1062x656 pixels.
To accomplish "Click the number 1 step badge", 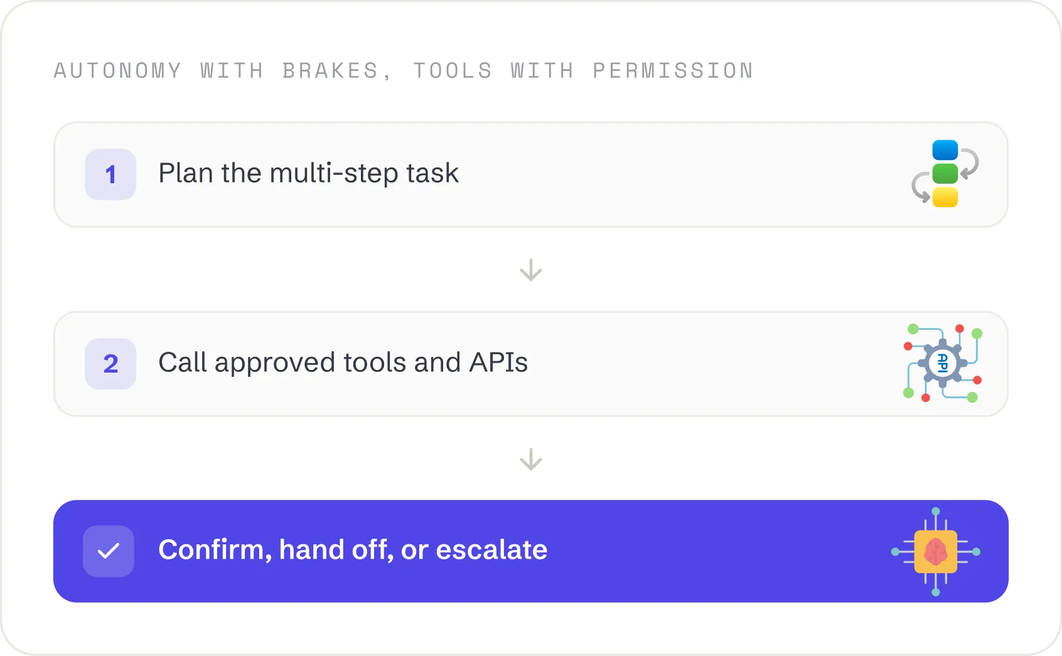I will [x=110, y=174].
